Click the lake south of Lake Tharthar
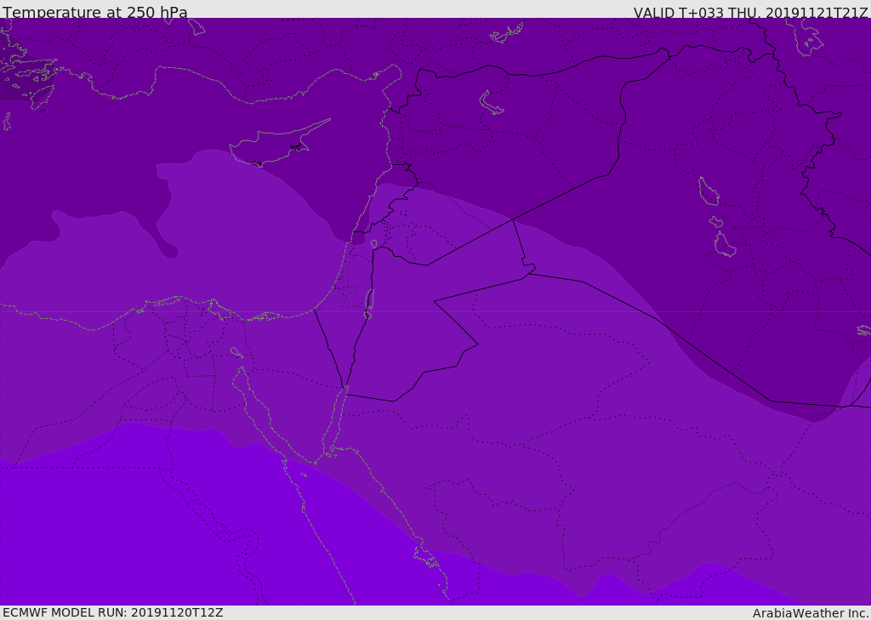The height and width of the screenshot is (620, 871). (725, 245)
